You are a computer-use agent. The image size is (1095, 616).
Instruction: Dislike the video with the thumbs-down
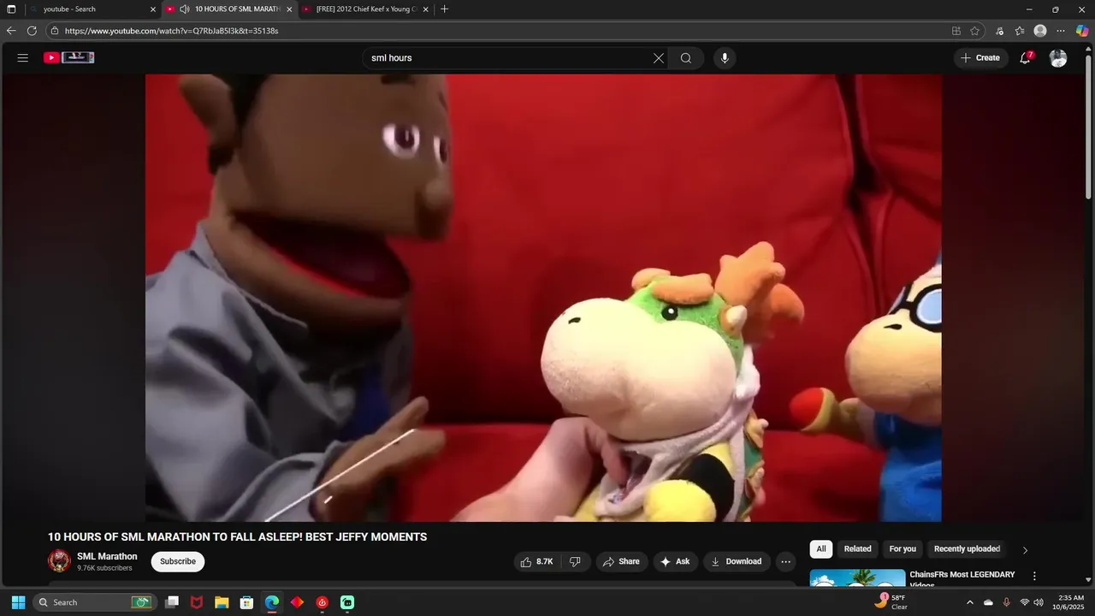[575, 561]
